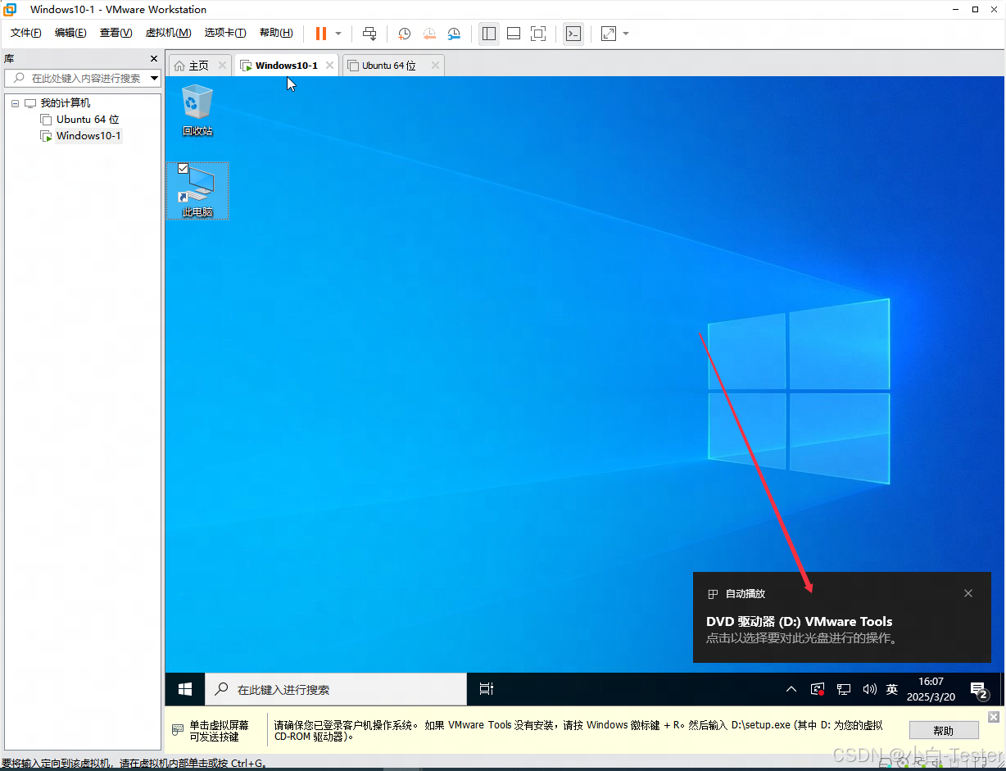Collapse the 我的计算机 tree node

pyautogui.click(x=15, y=103)
